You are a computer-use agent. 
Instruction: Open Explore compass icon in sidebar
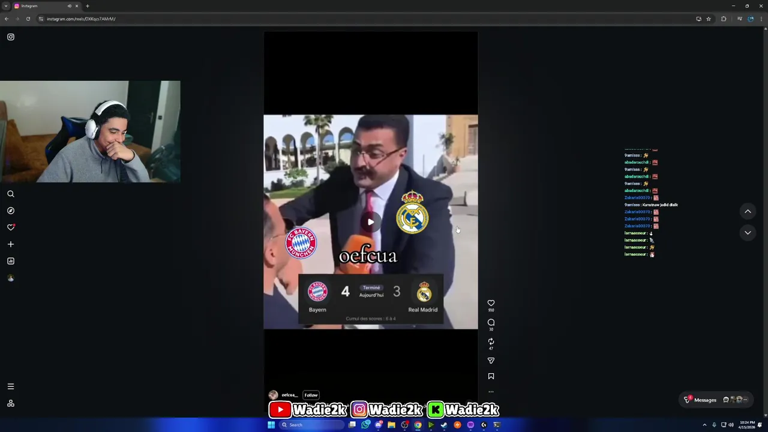pos(11,211)
